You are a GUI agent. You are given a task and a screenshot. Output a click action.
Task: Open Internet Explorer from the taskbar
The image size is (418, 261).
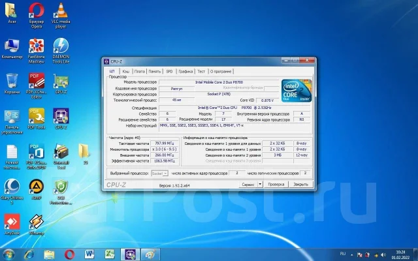coord(29,254)
